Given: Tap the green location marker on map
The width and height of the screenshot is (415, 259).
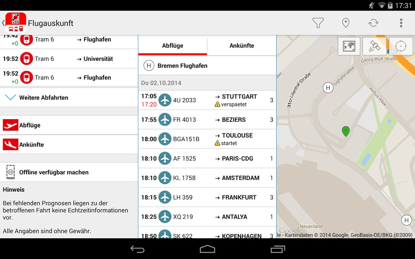Looking at the screenshot, I should click(346, 131).
